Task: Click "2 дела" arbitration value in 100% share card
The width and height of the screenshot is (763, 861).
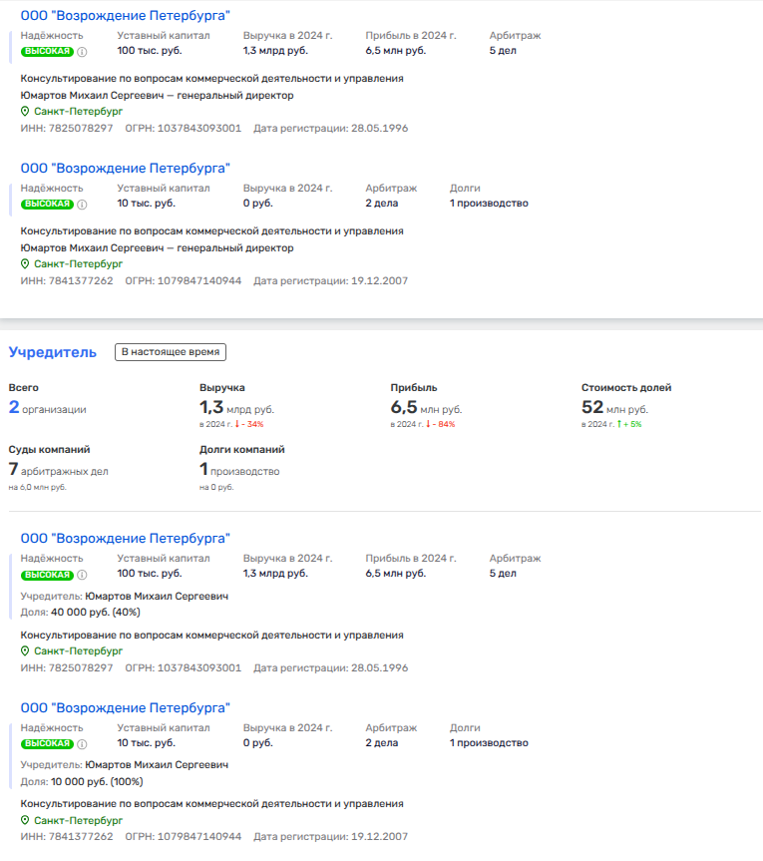Action: click(381, 743)
